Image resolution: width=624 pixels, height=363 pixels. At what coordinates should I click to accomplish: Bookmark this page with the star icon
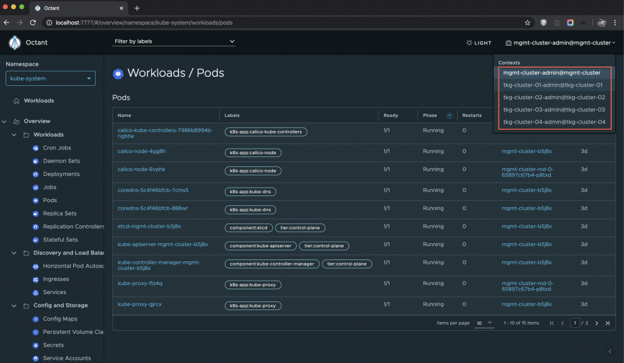pos(527,23)
